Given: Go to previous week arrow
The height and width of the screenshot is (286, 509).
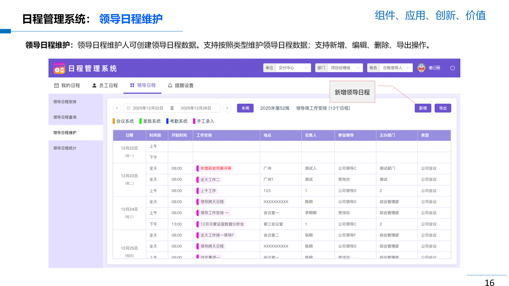Looking at the screenshot, I should (117, 108).
